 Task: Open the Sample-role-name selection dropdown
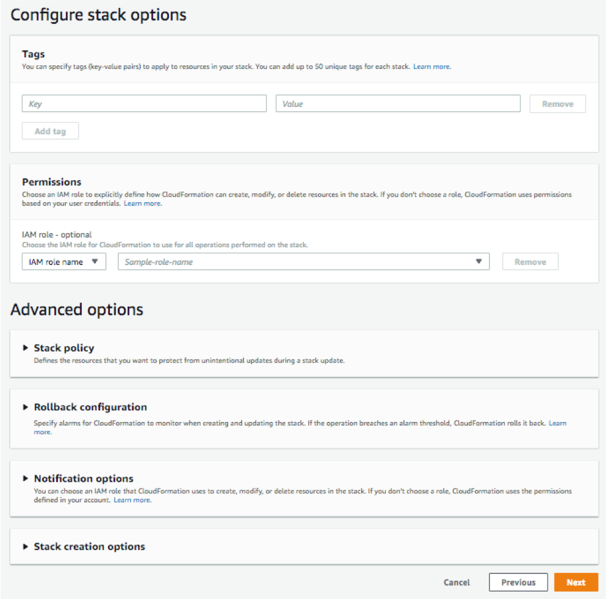pyautogui.click(x=303, y=262)
